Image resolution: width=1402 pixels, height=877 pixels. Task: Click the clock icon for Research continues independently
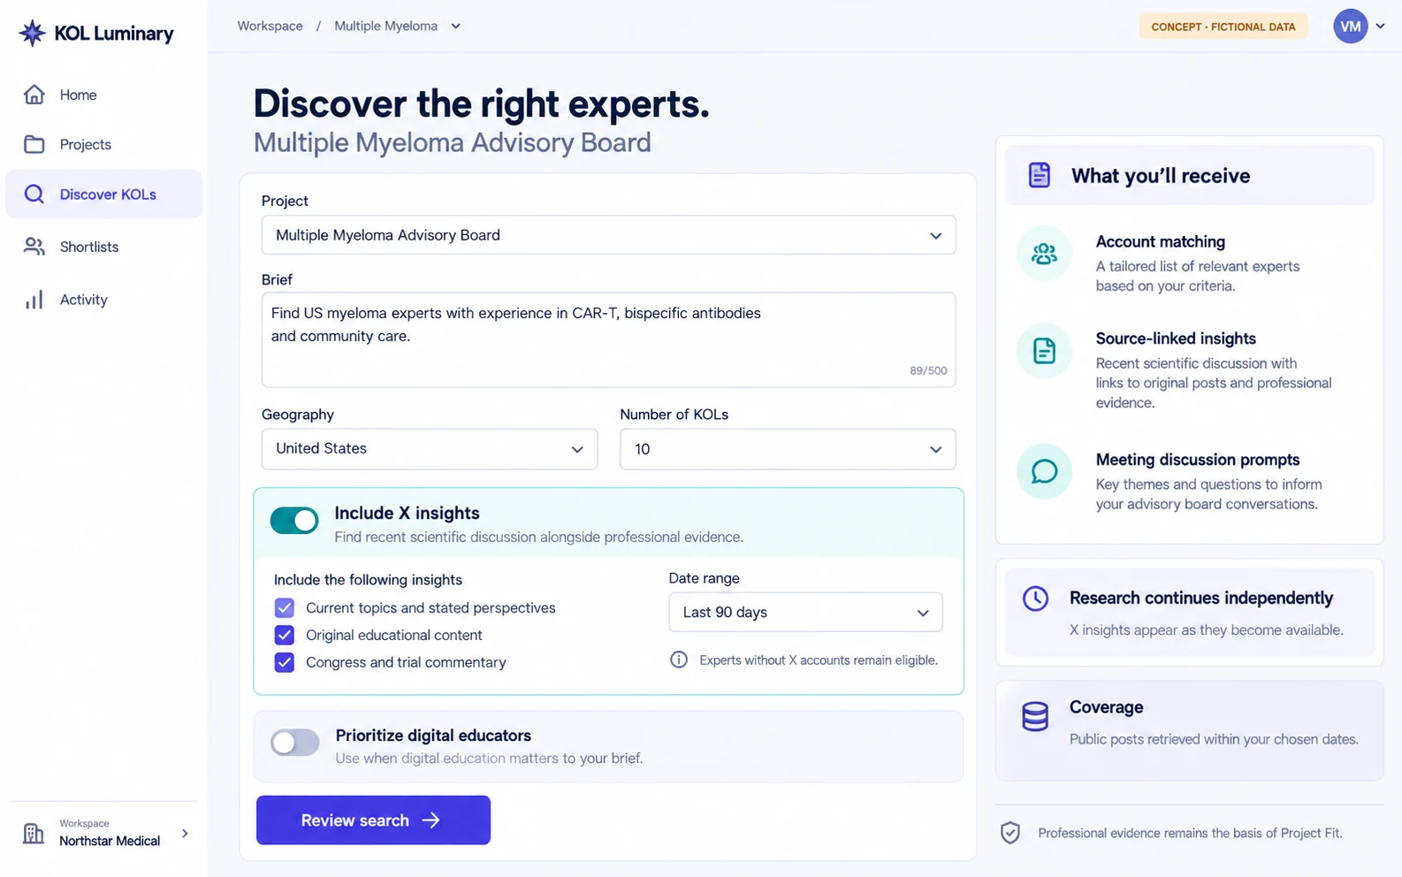coord(1035,599)
